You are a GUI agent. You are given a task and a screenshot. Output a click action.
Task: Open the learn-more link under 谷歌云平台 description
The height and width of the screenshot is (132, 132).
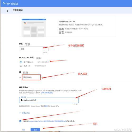pyautogui.click(x=47, y=93)
